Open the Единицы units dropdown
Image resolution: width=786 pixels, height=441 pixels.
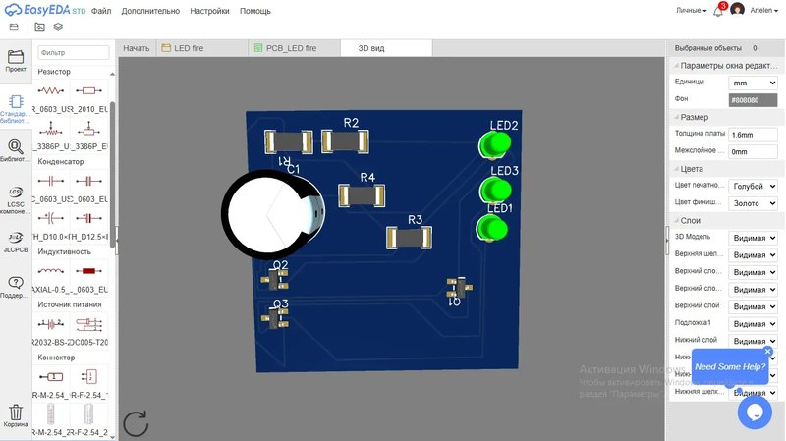(x=753, y=83)
